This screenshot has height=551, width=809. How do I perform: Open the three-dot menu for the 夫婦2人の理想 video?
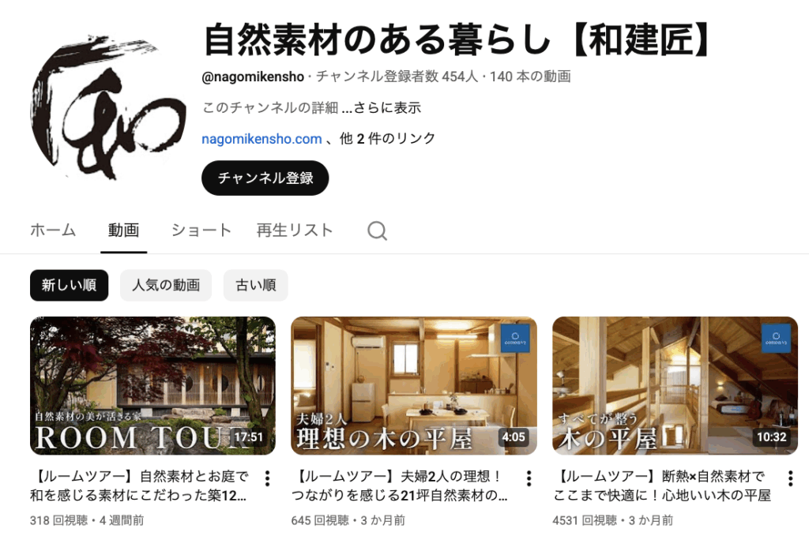[529, 478]
